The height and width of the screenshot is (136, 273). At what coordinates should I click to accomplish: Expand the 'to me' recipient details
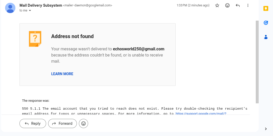(30, 10)
